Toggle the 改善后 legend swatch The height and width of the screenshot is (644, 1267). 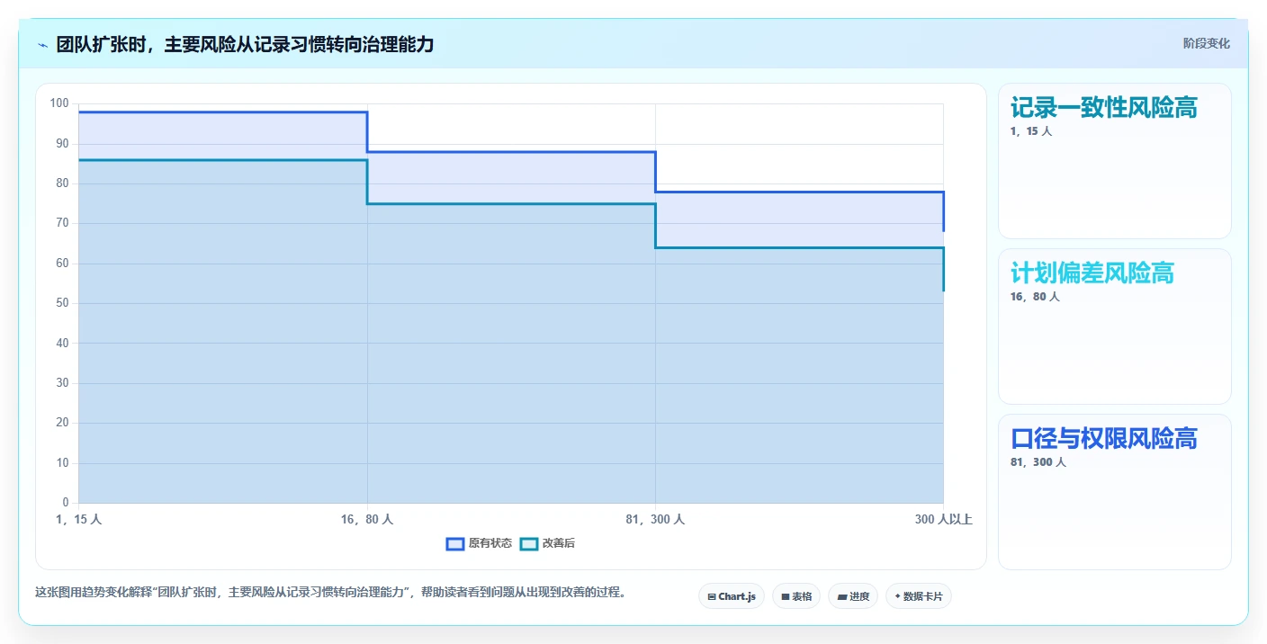point(529,543)
